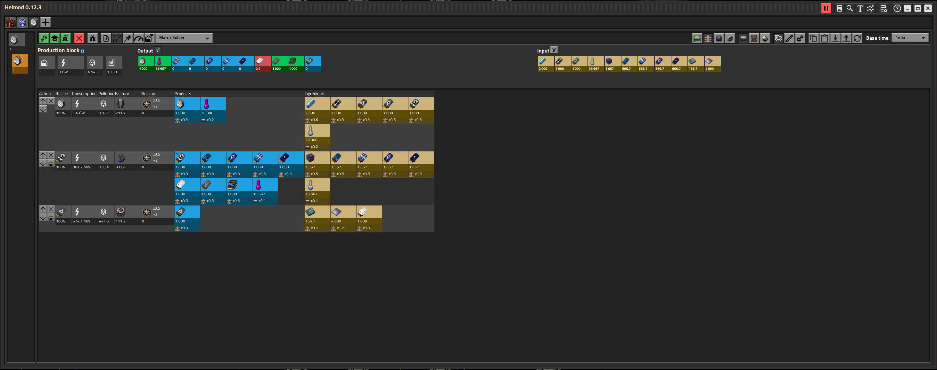Click the list-with-gear preferences icon

[884, 8]
